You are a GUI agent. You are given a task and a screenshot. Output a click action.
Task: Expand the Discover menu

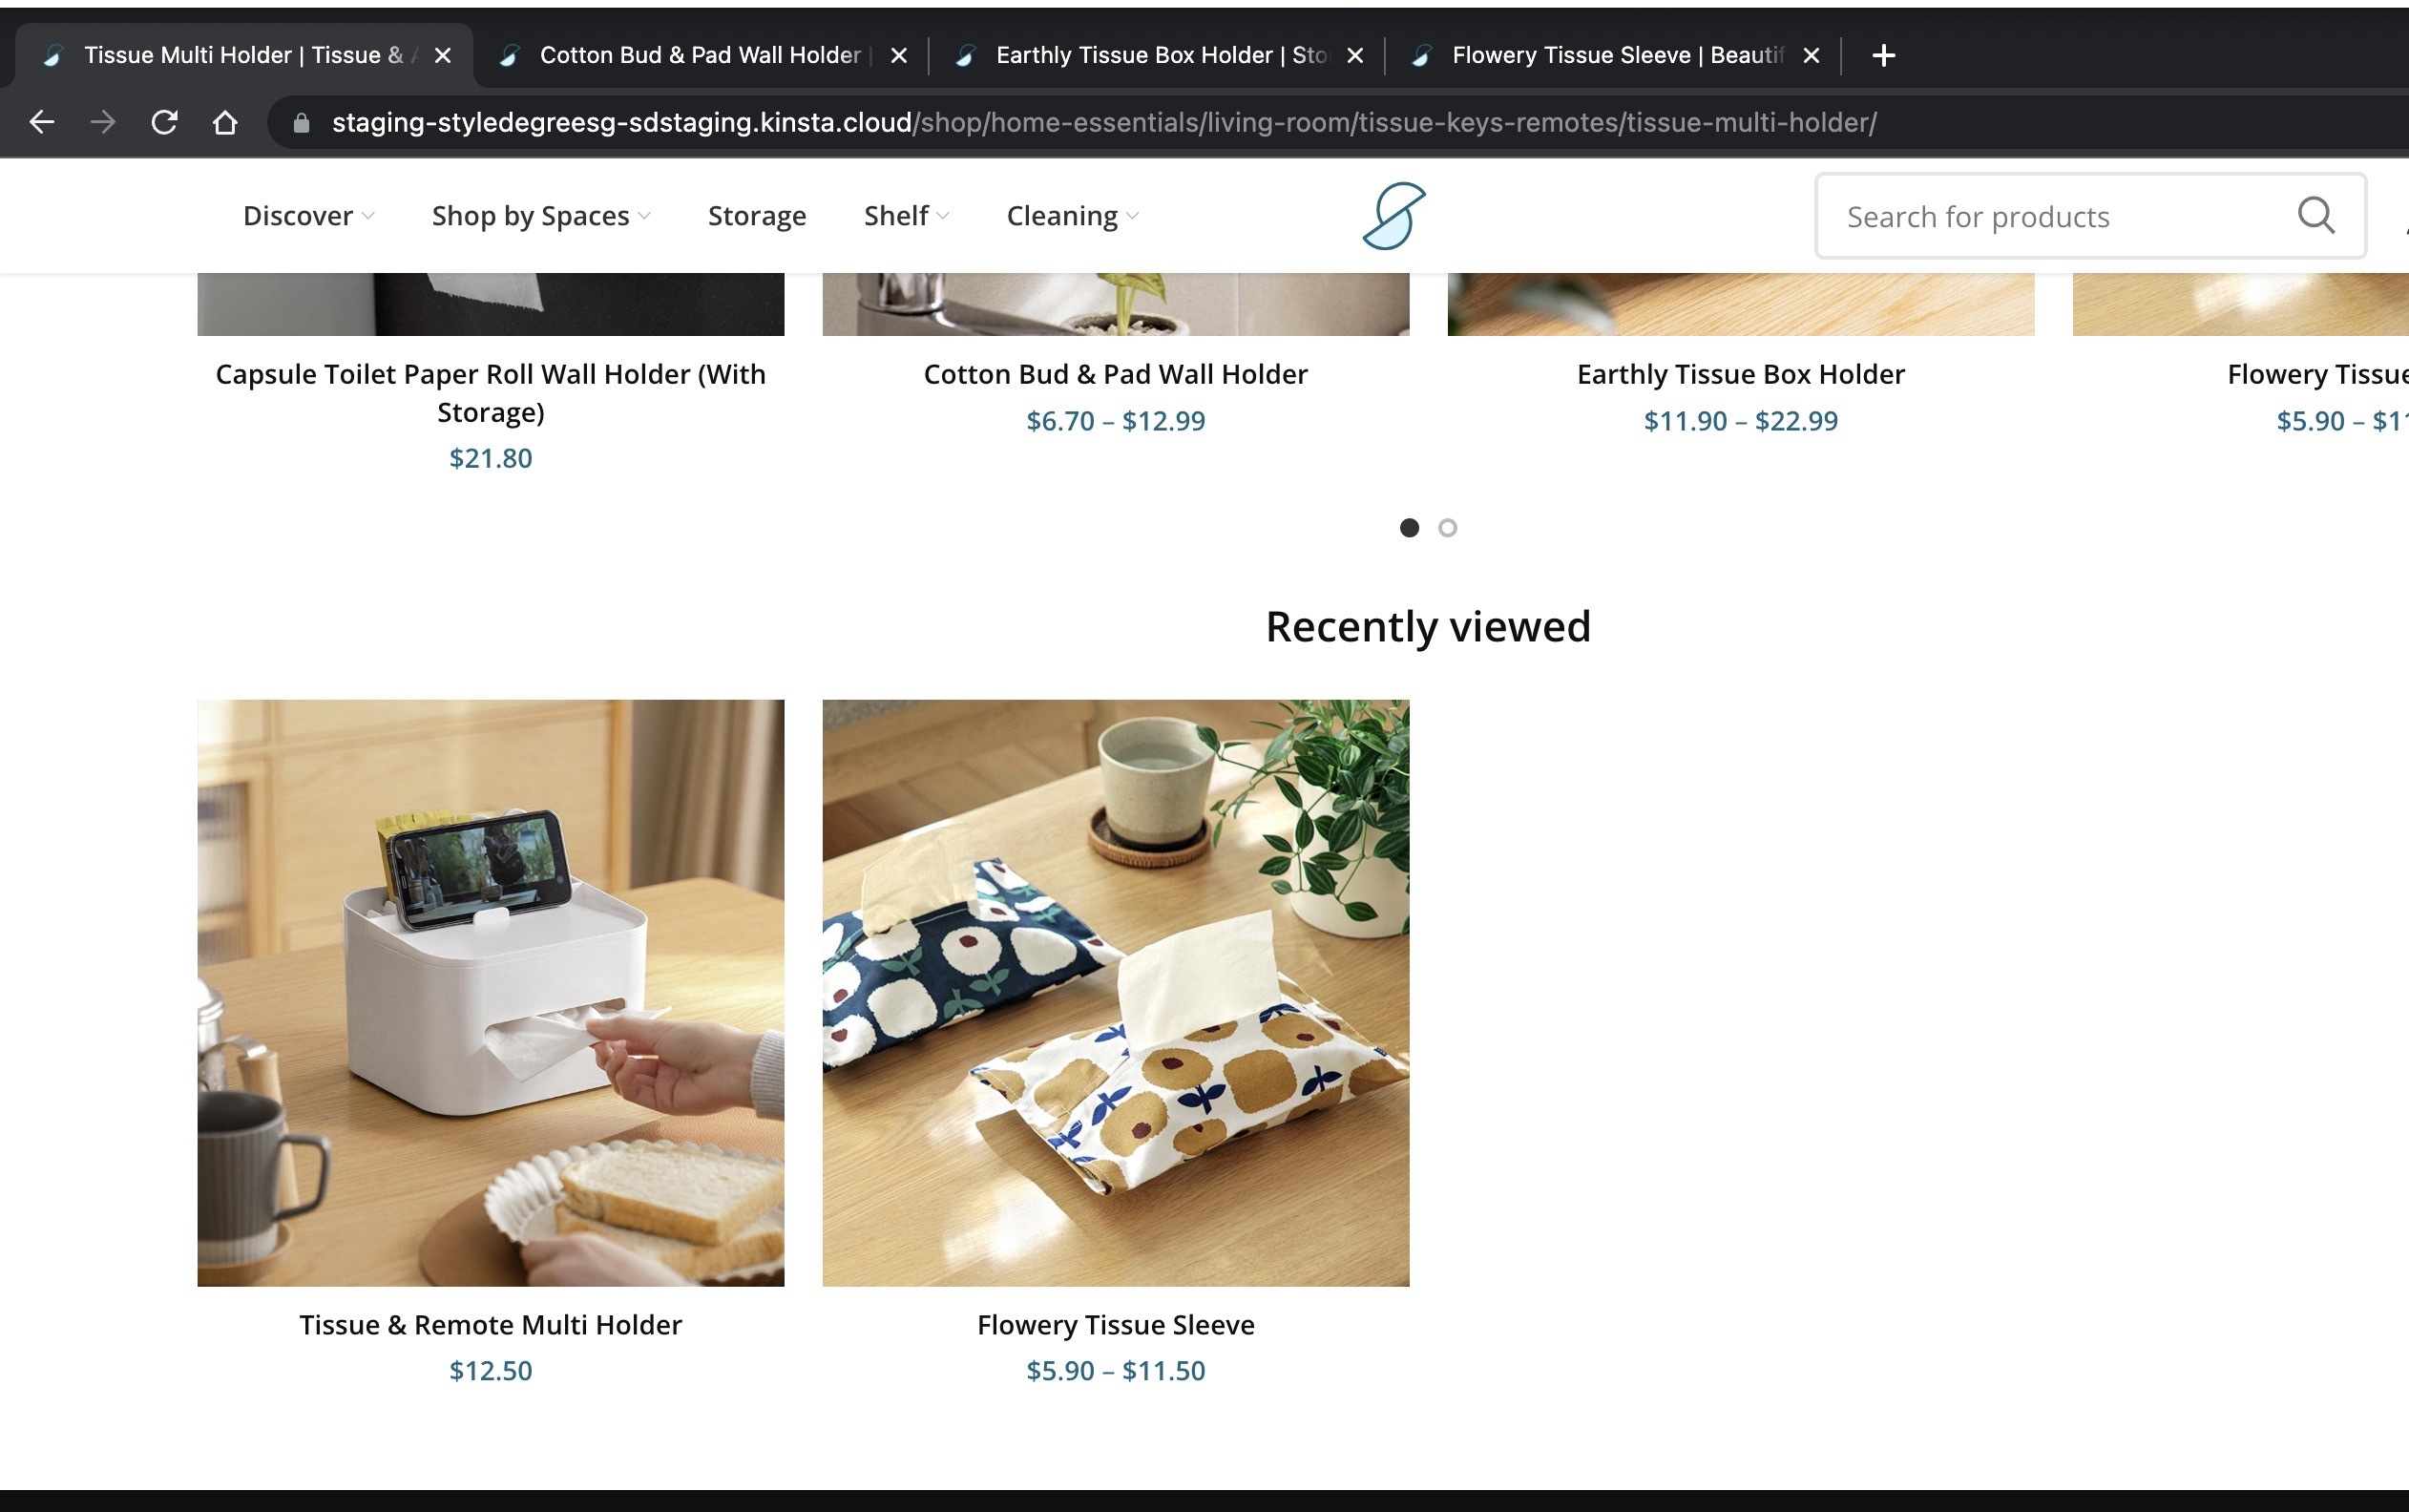[x=308, y=216]
